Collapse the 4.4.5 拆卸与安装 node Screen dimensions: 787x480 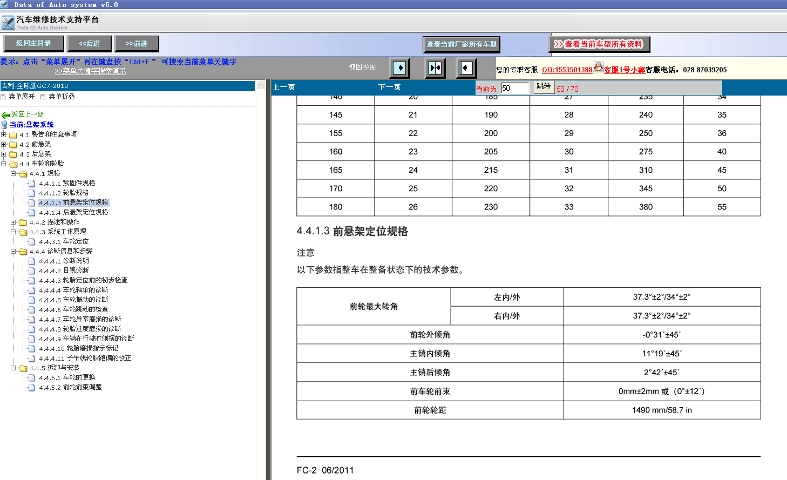tap(13, 368)
